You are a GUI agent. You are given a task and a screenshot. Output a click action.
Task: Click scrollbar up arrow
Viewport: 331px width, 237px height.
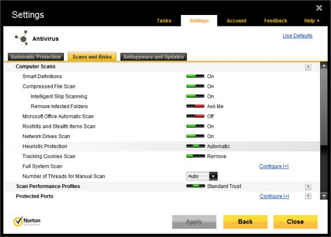click(x=324, y=66)
